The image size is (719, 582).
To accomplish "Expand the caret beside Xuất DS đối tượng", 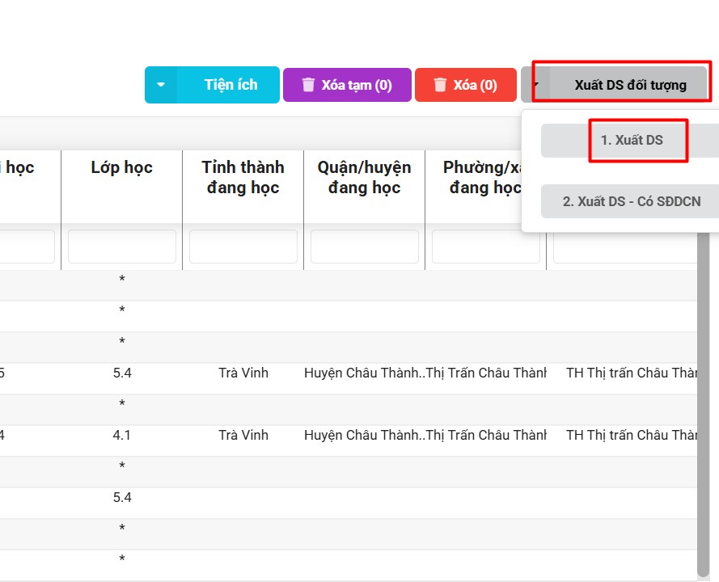I will click(x=535, y=84).
